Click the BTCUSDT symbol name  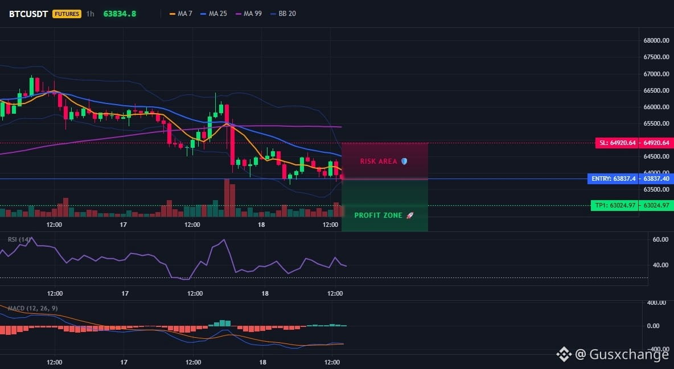coord(28,14)
